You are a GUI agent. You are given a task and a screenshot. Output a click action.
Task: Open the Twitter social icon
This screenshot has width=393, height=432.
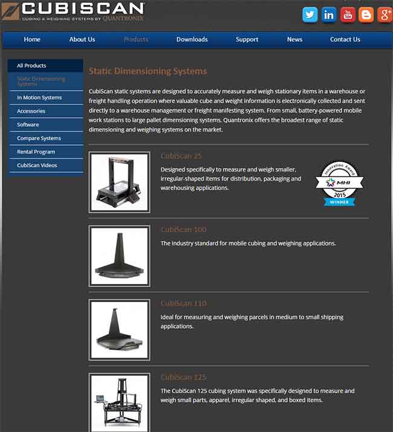click(310, 15)
